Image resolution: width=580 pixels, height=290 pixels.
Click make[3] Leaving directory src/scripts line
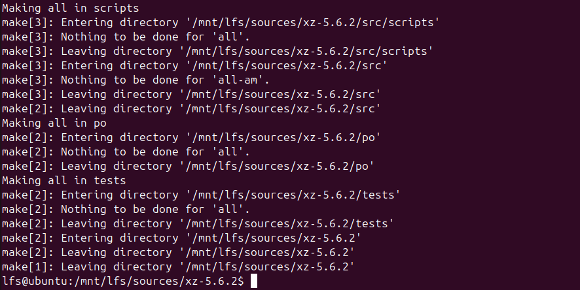(x=217, y=51)
